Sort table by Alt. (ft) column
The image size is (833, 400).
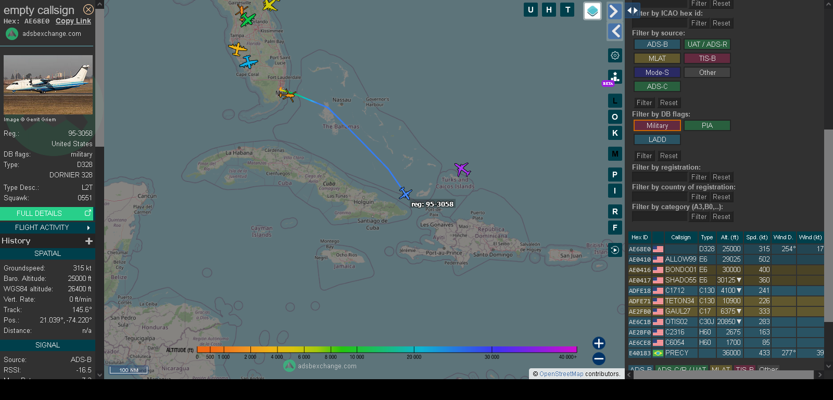coord(729,238)
